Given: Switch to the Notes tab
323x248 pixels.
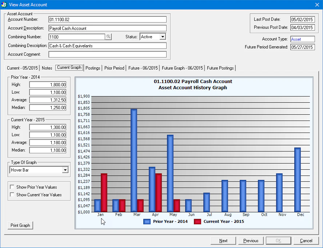Looking at the screenshot, I should click(x=47, y=68).
